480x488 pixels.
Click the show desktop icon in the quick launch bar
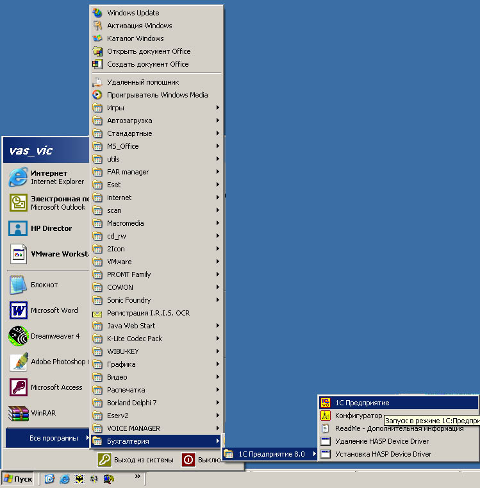49,478
